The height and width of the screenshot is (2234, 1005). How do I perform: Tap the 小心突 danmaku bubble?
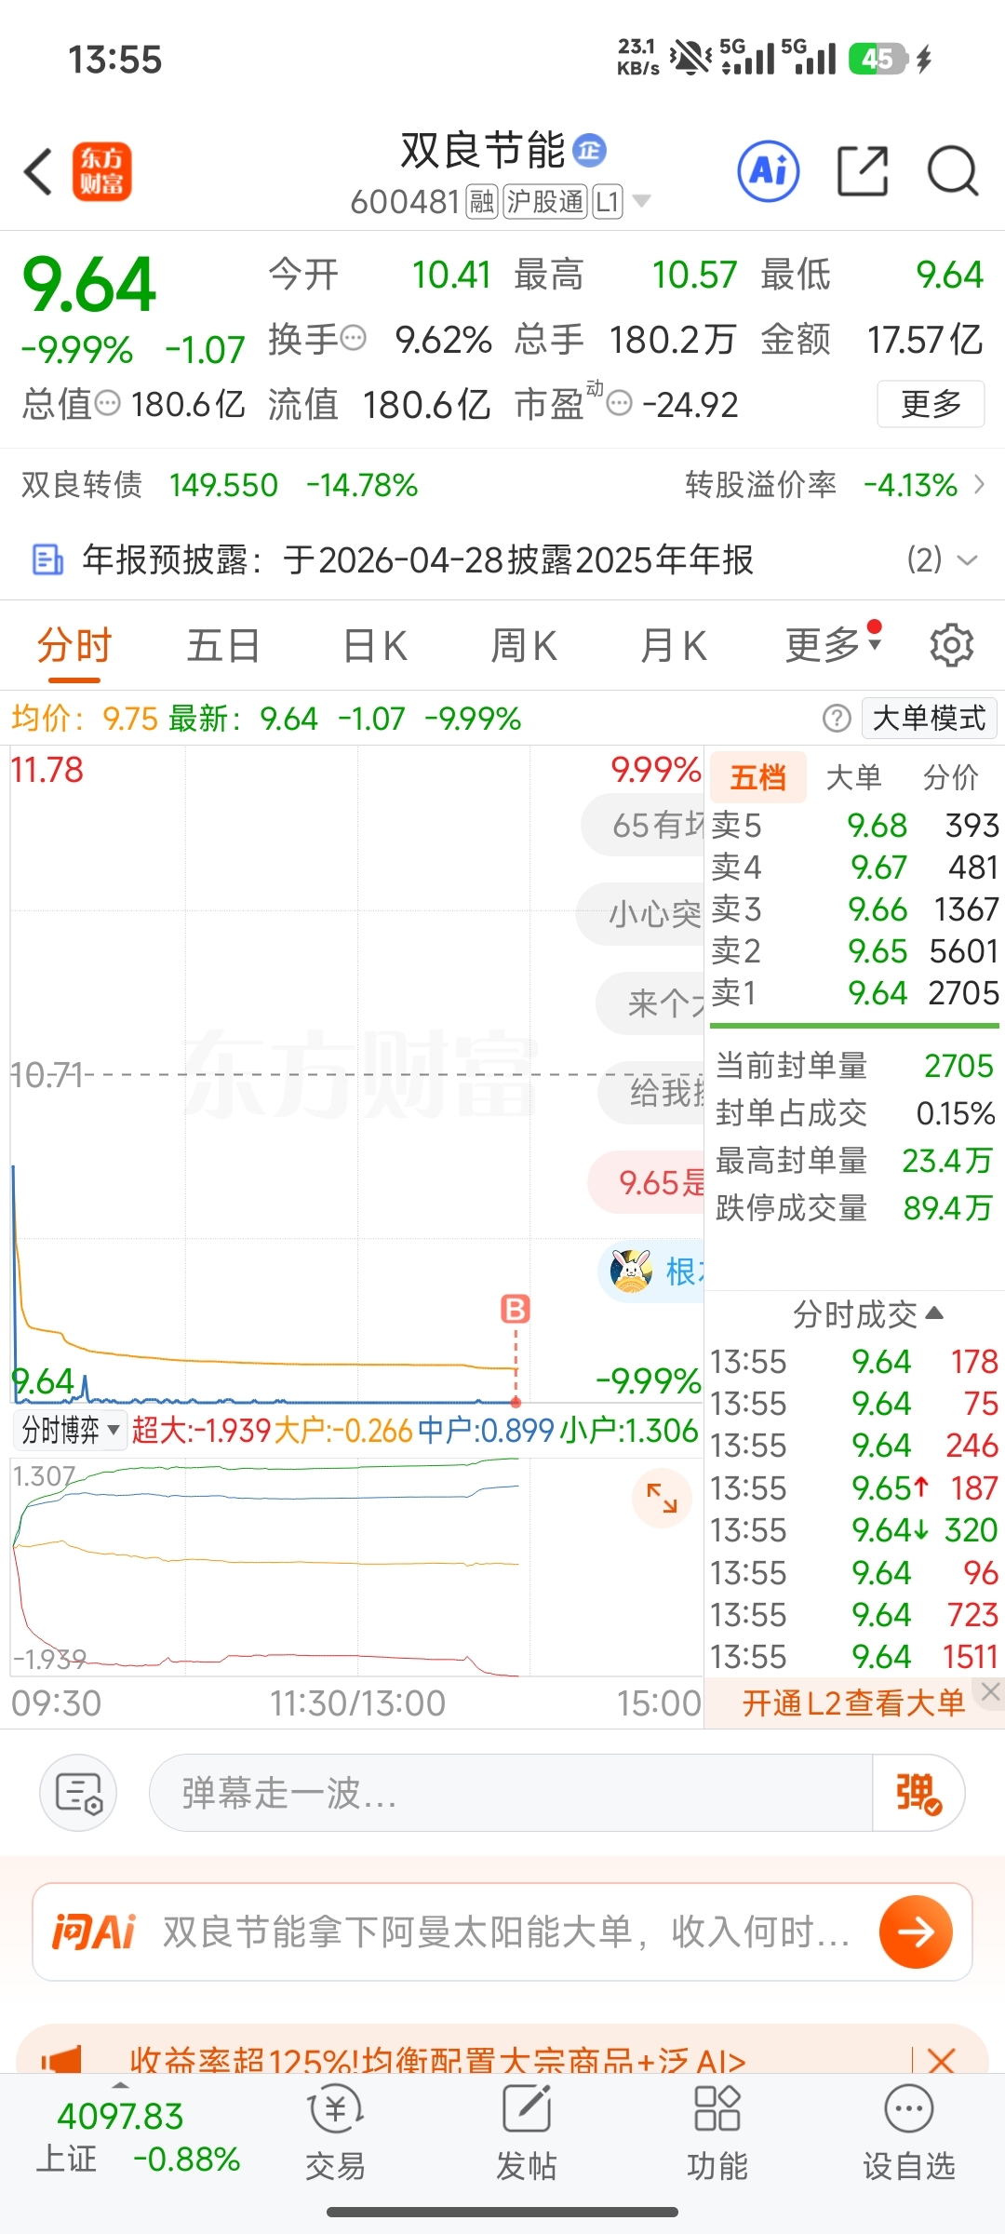click(640, 914)
